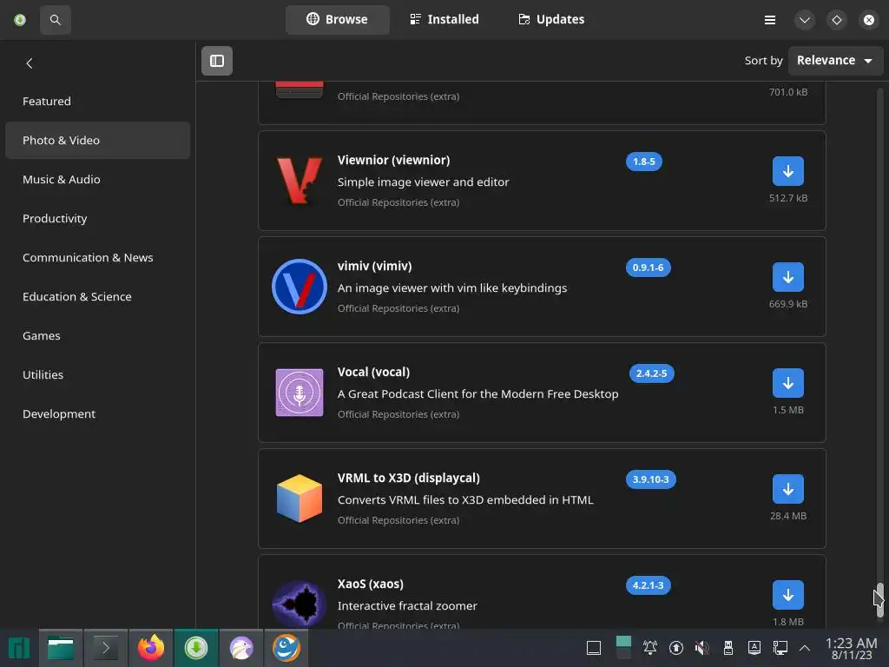Launch Firefox from taskbar

tap(151, 648)
